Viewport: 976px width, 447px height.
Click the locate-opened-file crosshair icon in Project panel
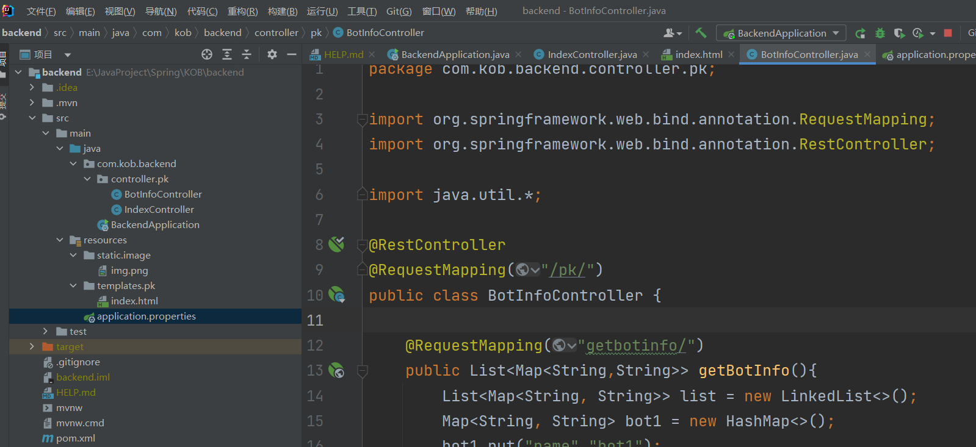207,54
